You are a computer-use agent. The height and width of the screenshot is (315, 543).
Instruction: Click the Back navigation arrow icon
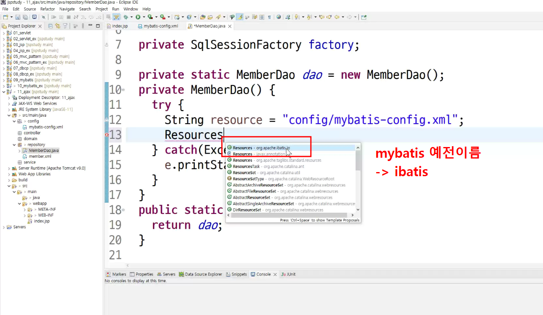click(337, 17)
